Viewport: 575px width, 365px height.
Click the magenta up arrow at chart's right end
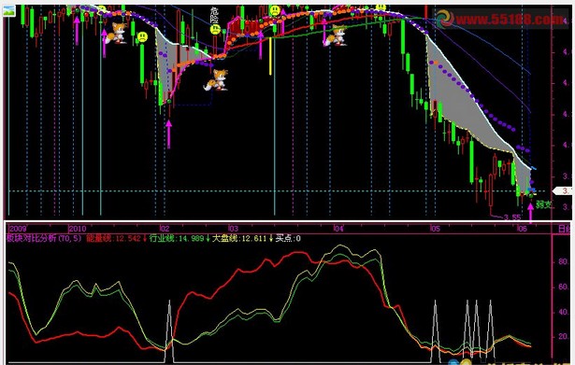point(530,212)
